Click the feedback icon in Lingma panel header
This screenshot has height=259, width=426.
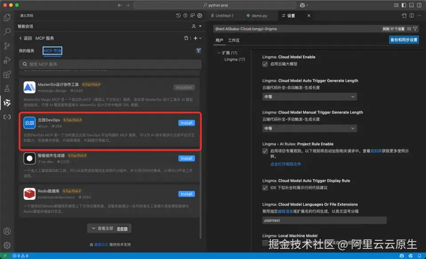click(x=193, y=16)
